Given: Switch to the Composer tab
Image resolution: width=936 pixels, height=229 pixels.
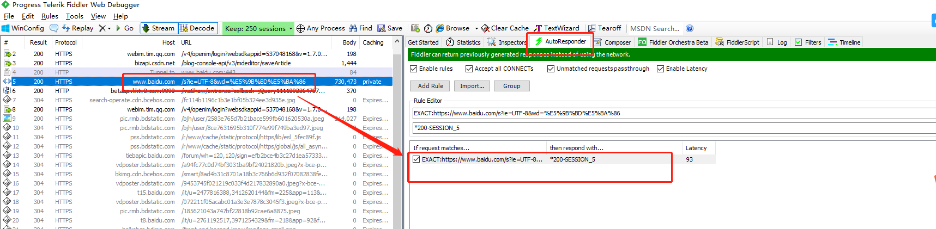Looking at the screenshot, I should tap(612, 42).
